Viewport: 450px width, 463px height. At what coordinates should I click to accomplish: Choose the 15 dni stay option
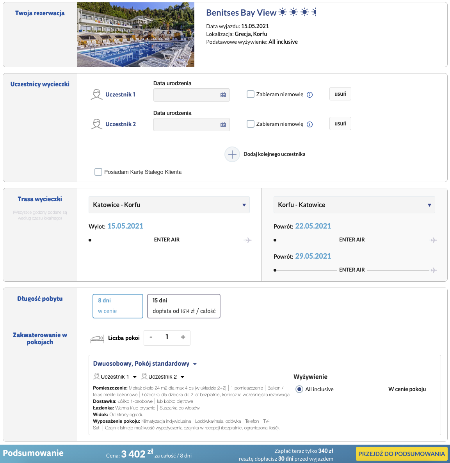[183, 306]
